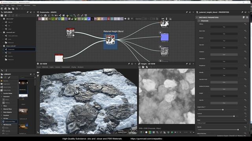Open the Help menu
The width and height of the screenshot is (252, 141).
click(34, 5)
